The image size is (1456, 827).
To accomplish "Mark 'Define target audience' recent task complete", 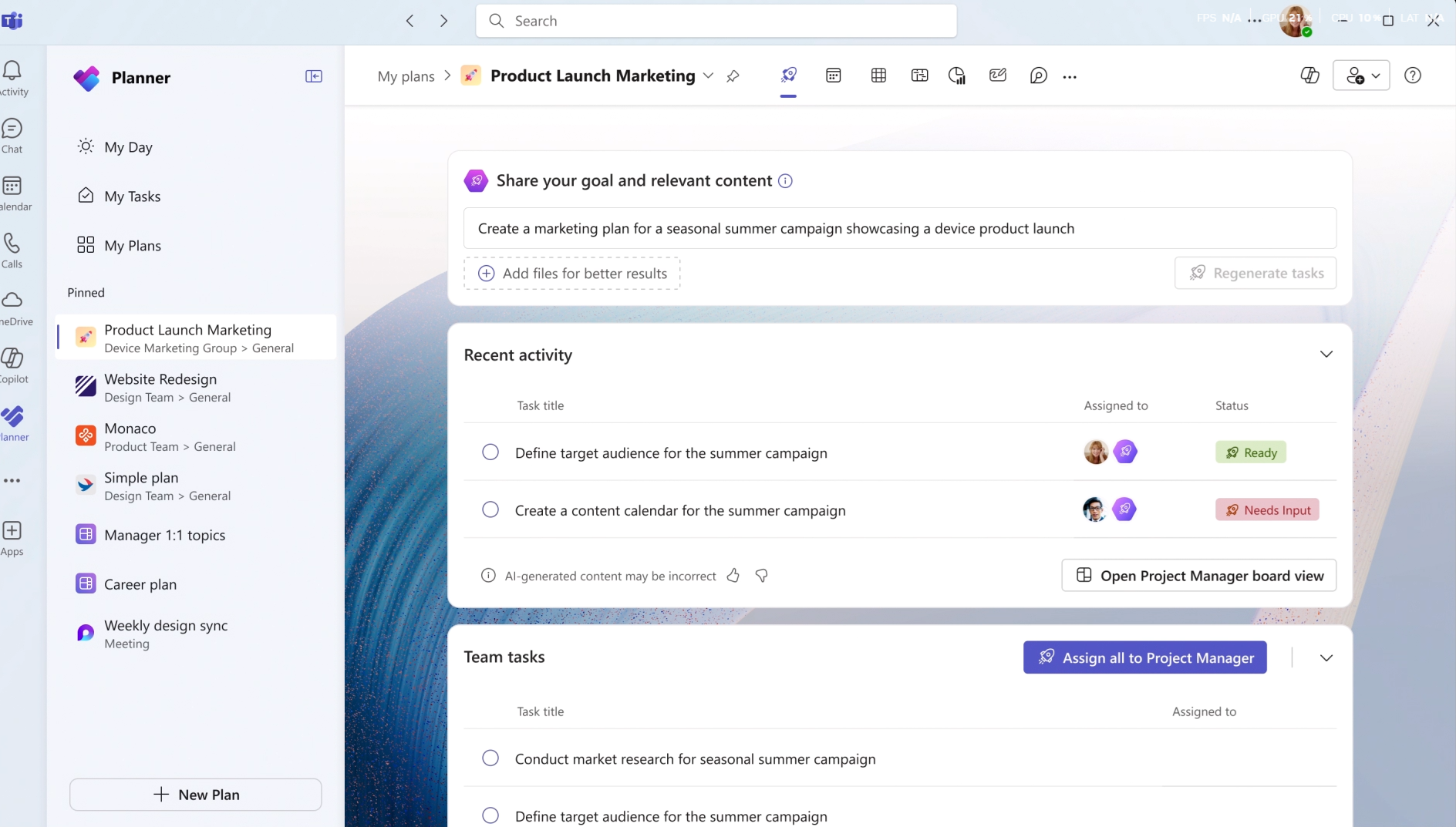I will (x=490, y=452).
